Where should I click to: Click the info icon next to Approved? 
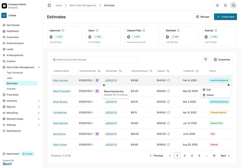[x=63, y=30]
